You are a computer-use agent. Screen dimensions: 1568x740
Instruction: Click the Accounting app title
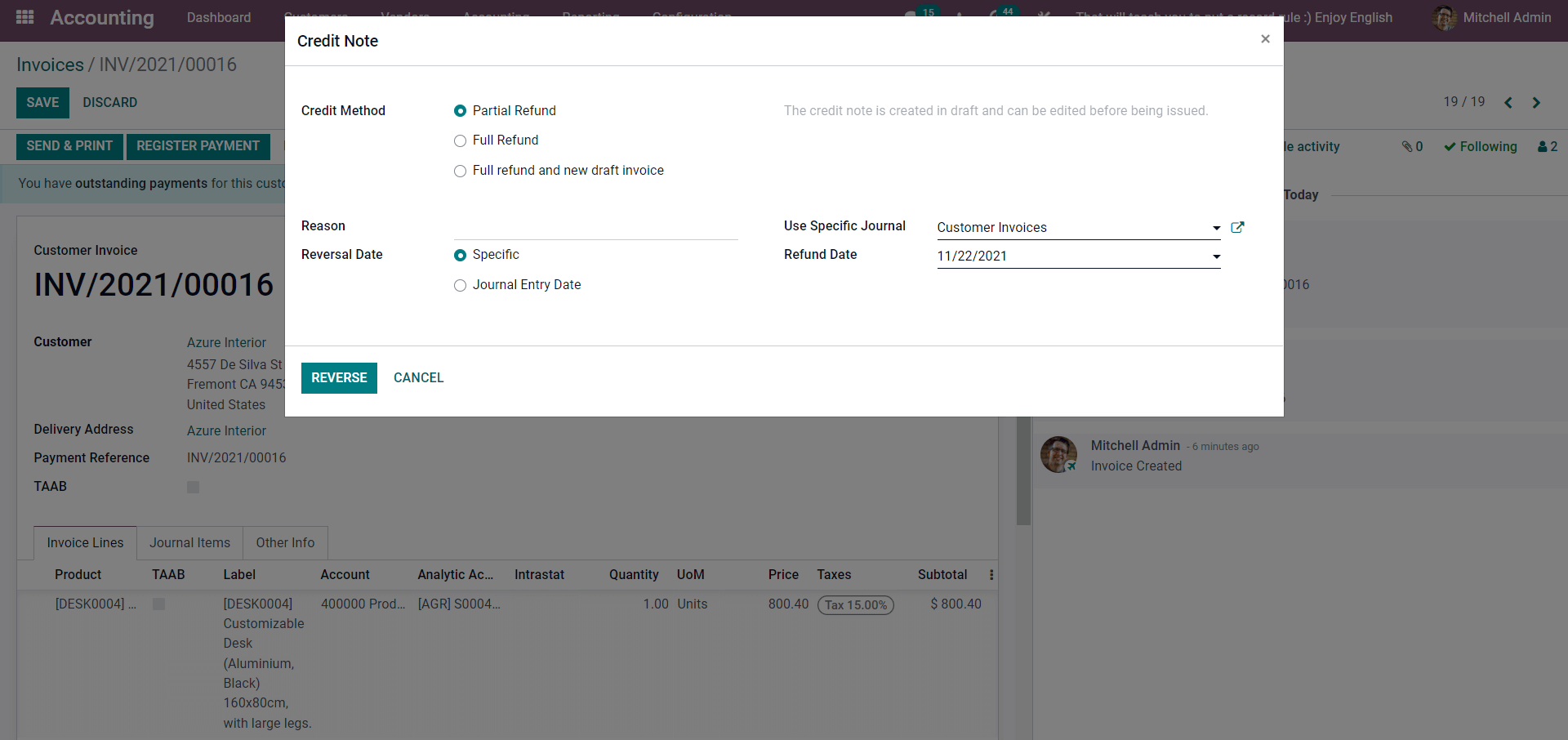tap(102, 18)
